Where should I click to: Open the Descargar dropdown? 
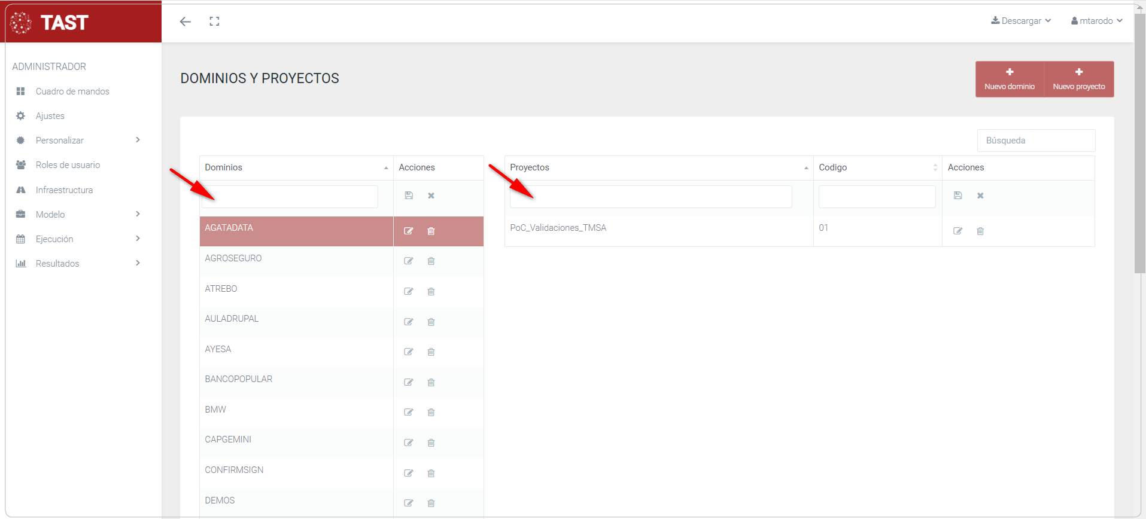1021,21
